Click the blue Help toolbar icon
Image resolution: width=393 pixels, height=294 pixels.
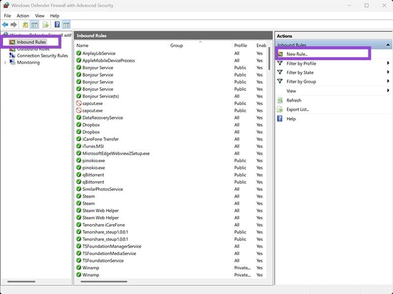click(57, 25)
